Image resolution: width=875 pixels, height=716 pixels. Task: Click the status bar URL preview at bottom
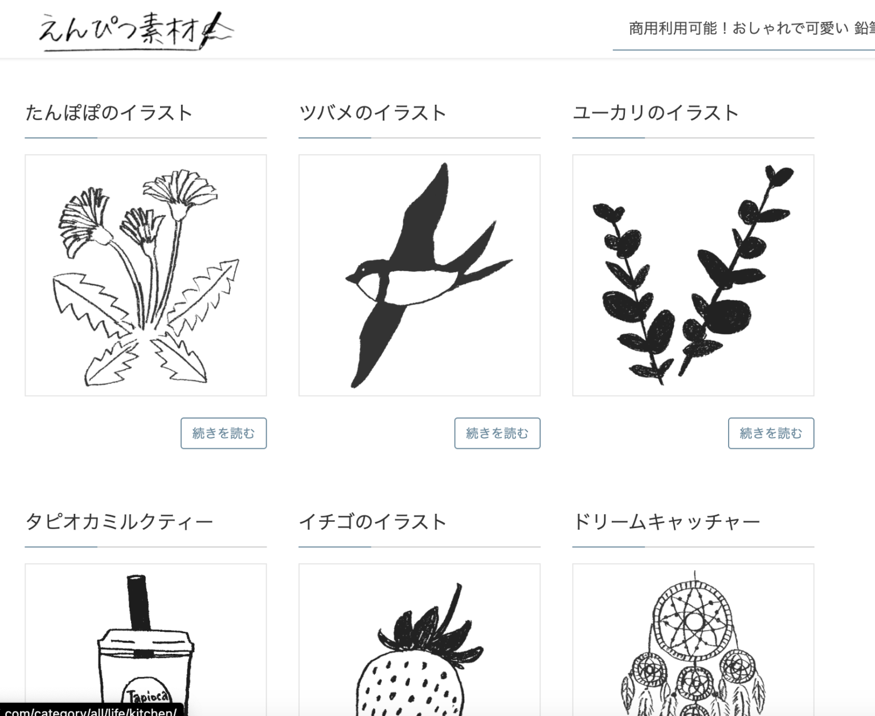pos(91,710)
